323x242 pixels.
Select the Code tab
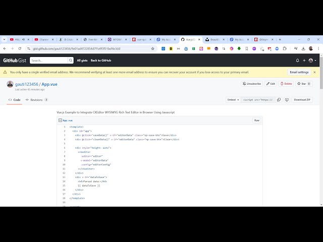(15, 100)
